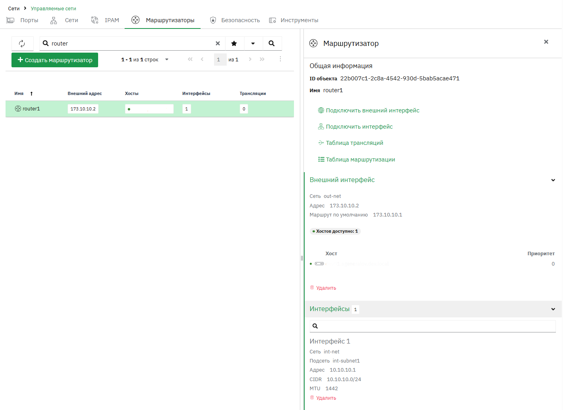Click the interface address 10.10.10.1
The image size is (563, 410).
343,370
